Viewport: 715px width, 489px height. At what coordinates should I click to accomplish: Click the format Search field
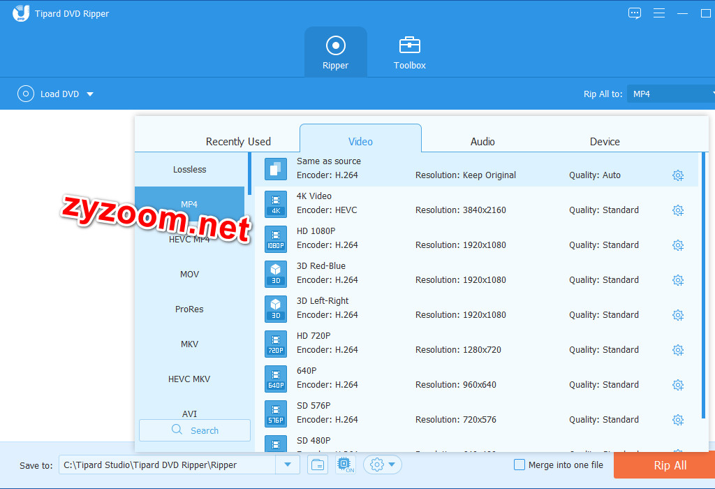[195, 430]
